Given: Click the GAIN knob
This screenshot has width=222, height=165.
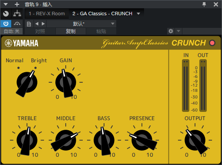Looking at the screenshot, I should pos(66,82).
